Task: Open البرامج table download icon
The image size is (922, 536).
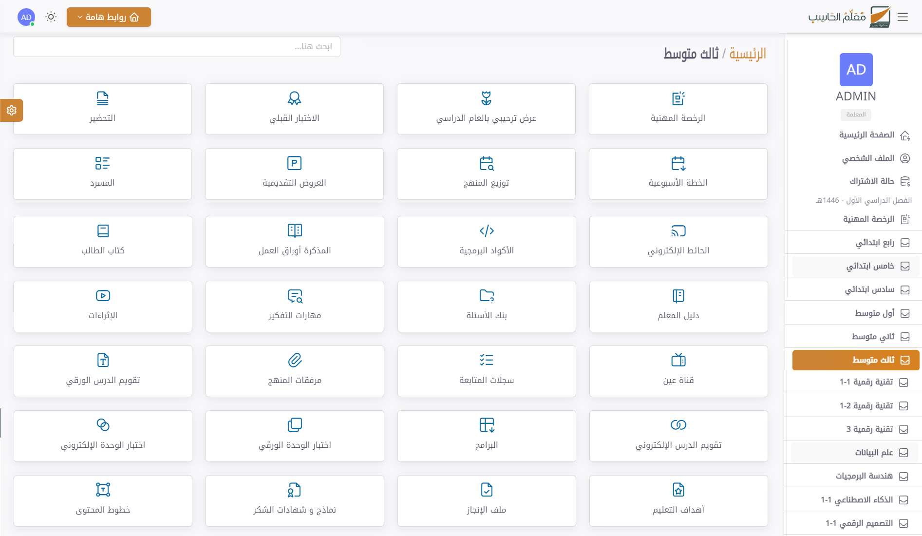Action: coord(487,425)
